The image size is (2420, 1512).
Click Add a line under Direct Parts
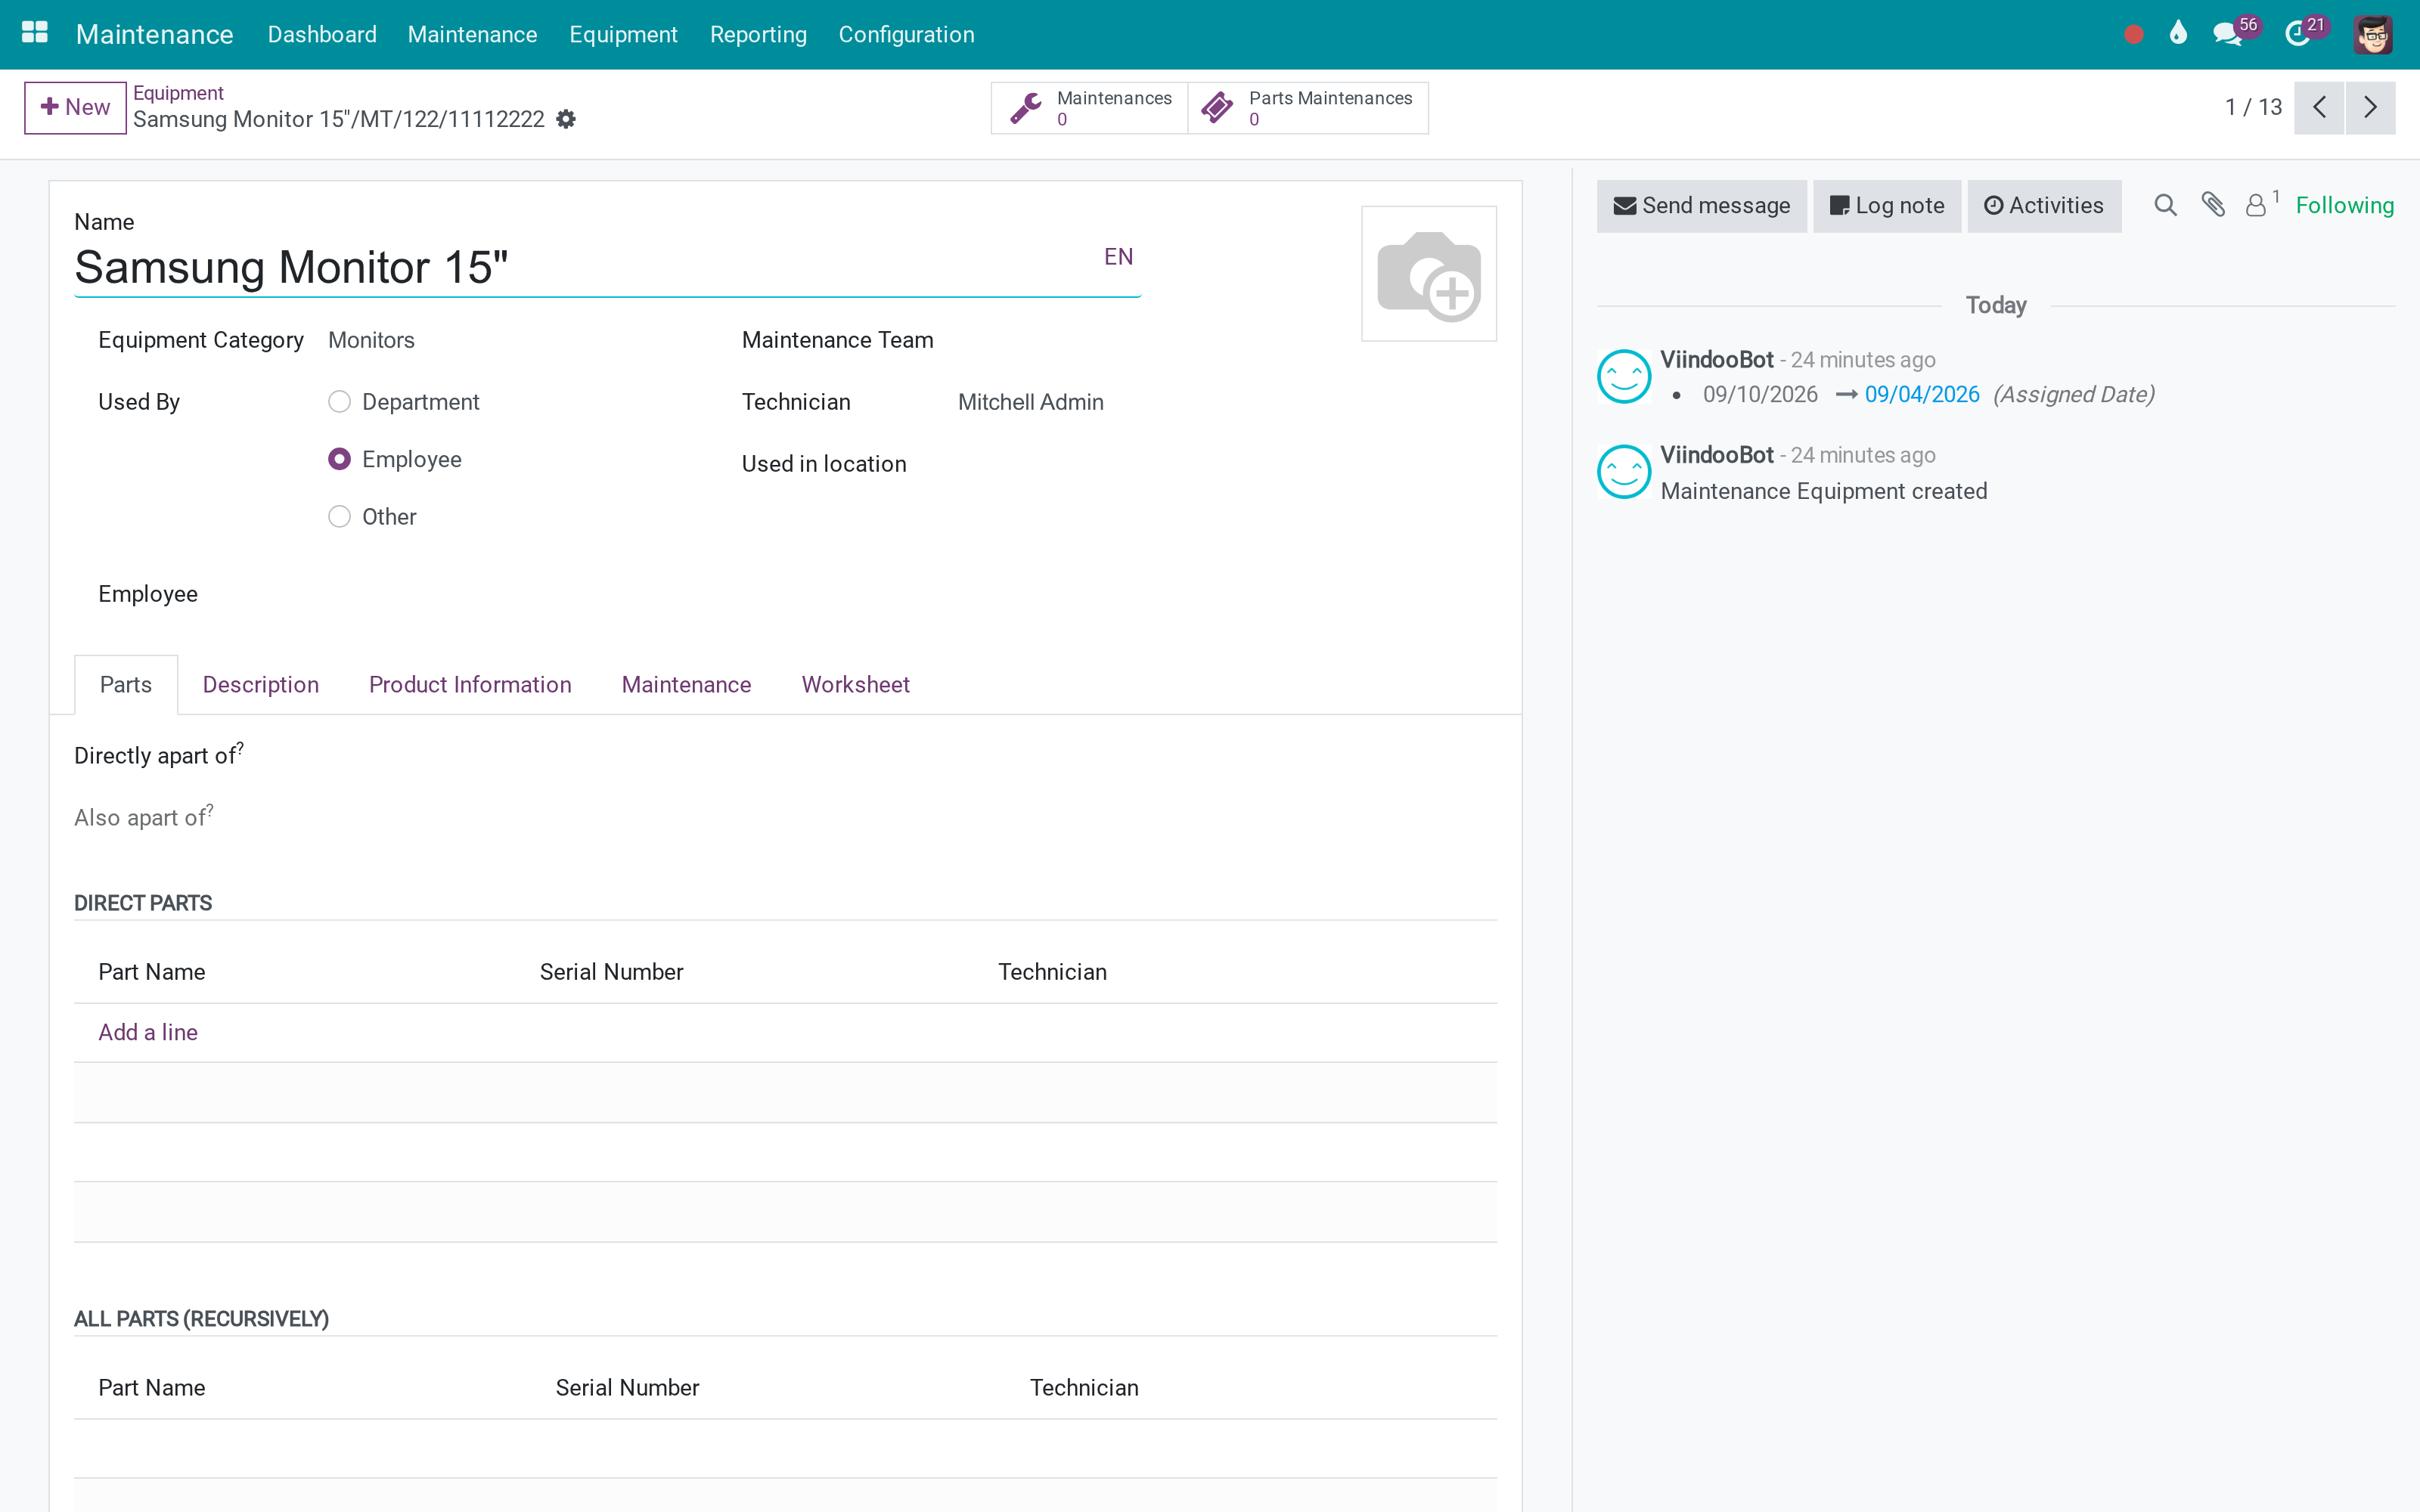148,1032
